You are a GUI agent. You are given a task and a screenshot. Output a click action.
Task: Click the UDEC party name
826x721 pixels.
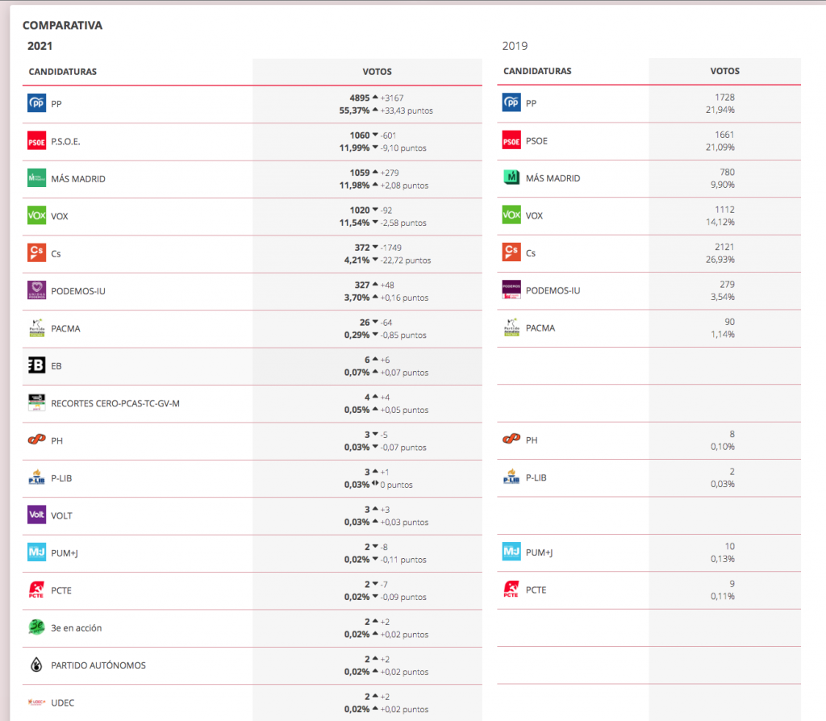[63, 702]
